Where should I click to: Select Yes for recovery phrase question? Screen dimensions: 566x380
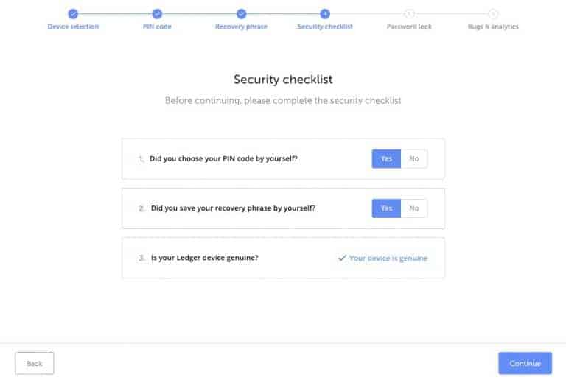(x=386, y=208)
